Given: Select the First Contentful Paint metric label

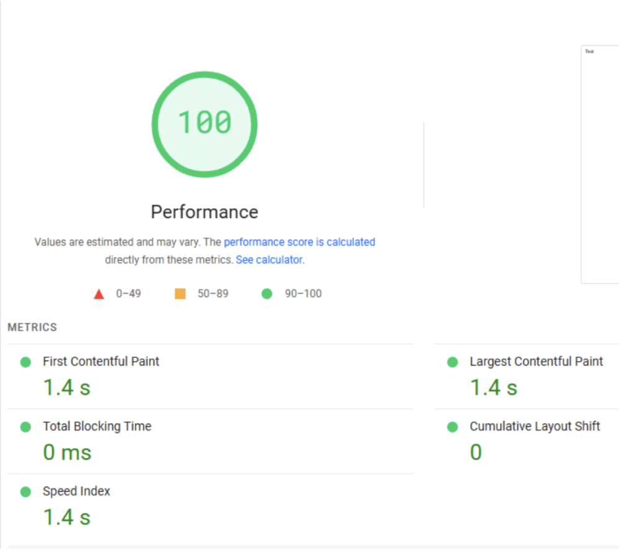Looking at the screenshot, I should pyautogui.click(x=101, y=362).
